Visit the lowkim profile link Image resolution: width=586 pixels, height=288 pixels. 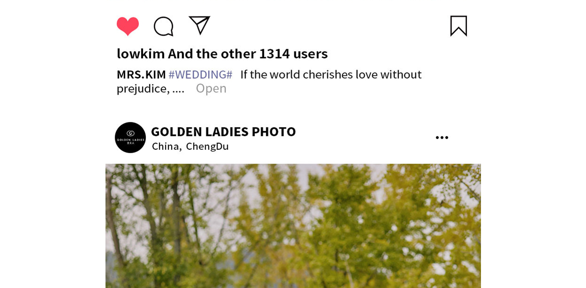[x=141, y=53]
